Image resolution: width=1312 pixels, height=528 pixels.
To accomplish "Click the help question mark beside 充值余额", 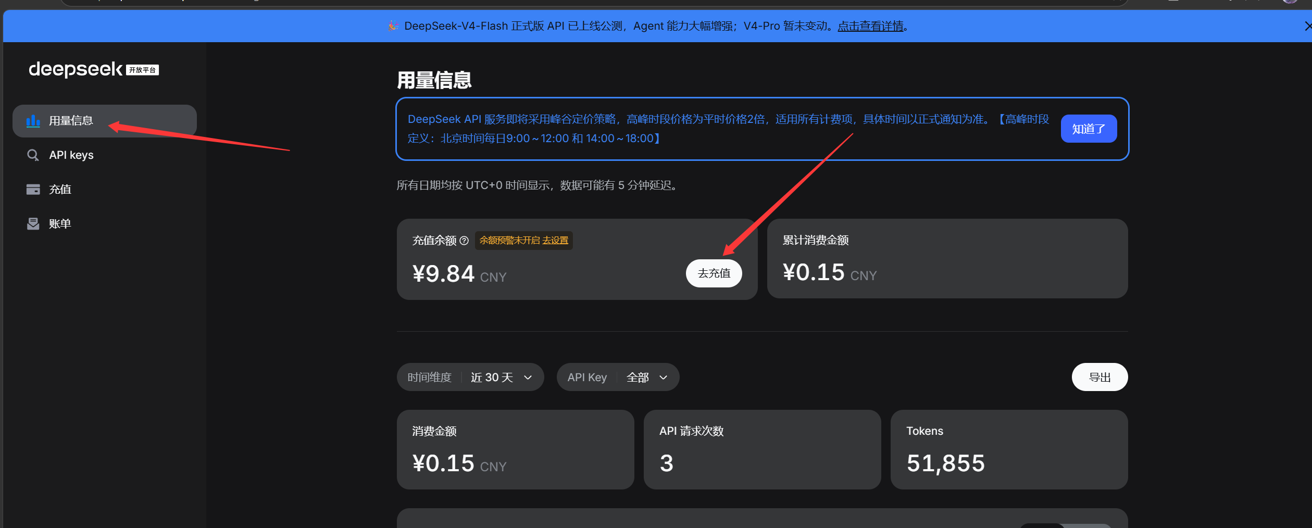I will (x=464, y=241).
